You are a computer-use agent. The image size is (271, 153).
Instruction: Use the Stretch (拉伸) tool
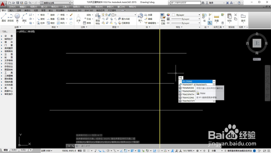[41, 23]
